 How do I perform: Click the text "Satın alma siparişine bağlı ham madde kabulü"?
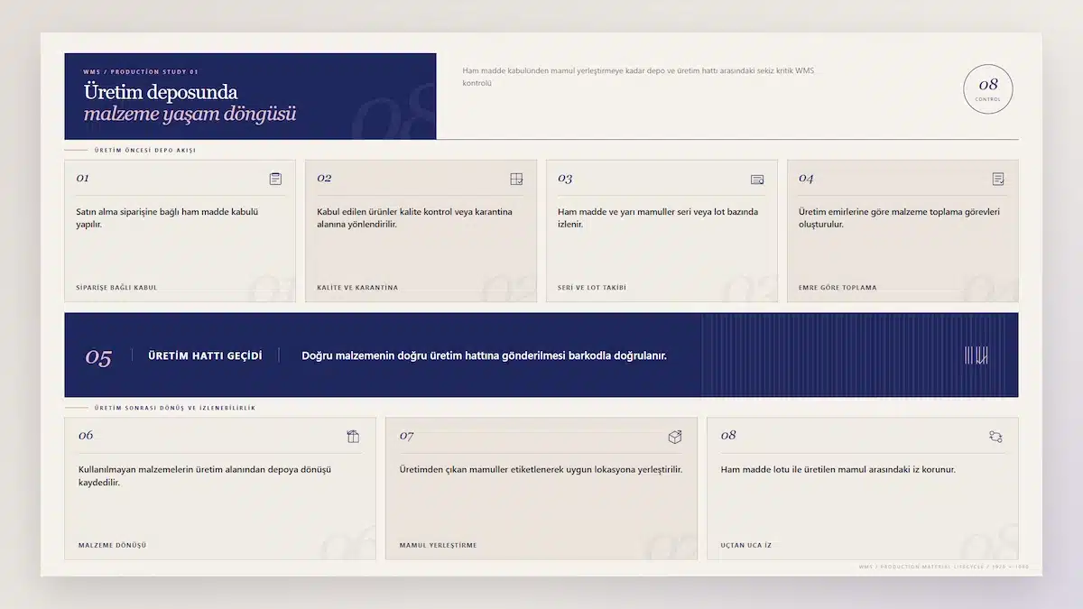167,212
